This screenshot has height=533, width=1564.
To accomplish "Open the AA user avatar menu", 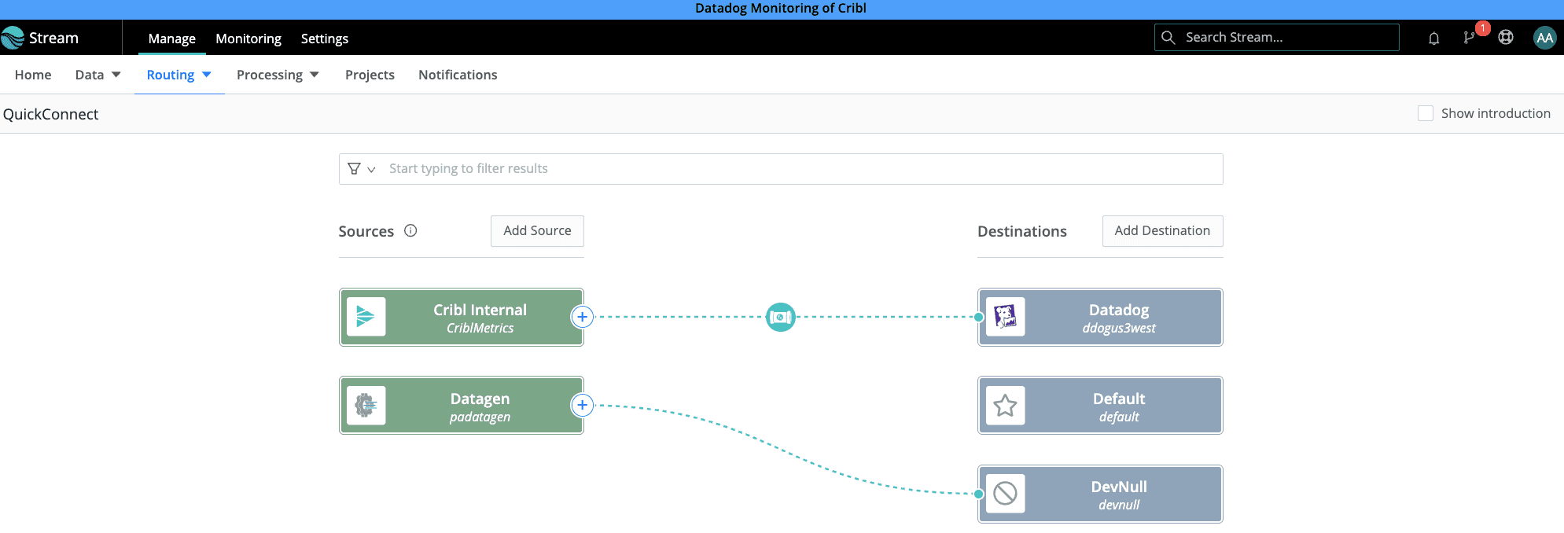I will [1544, 38].
